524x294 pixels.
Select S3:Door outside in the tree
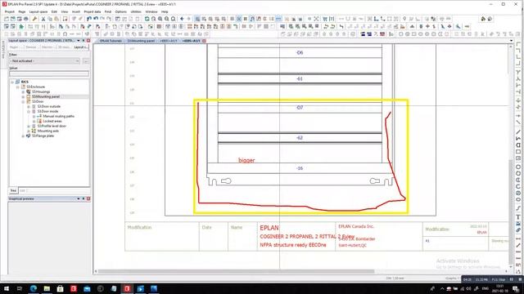tap(49, 107)
